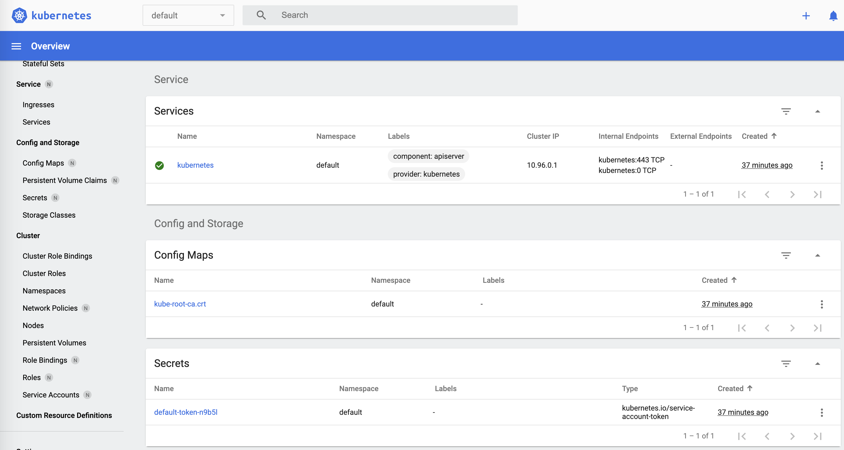Open the default-token-n9b5l secret link
844x450 pixels.
tap(186, 412)
